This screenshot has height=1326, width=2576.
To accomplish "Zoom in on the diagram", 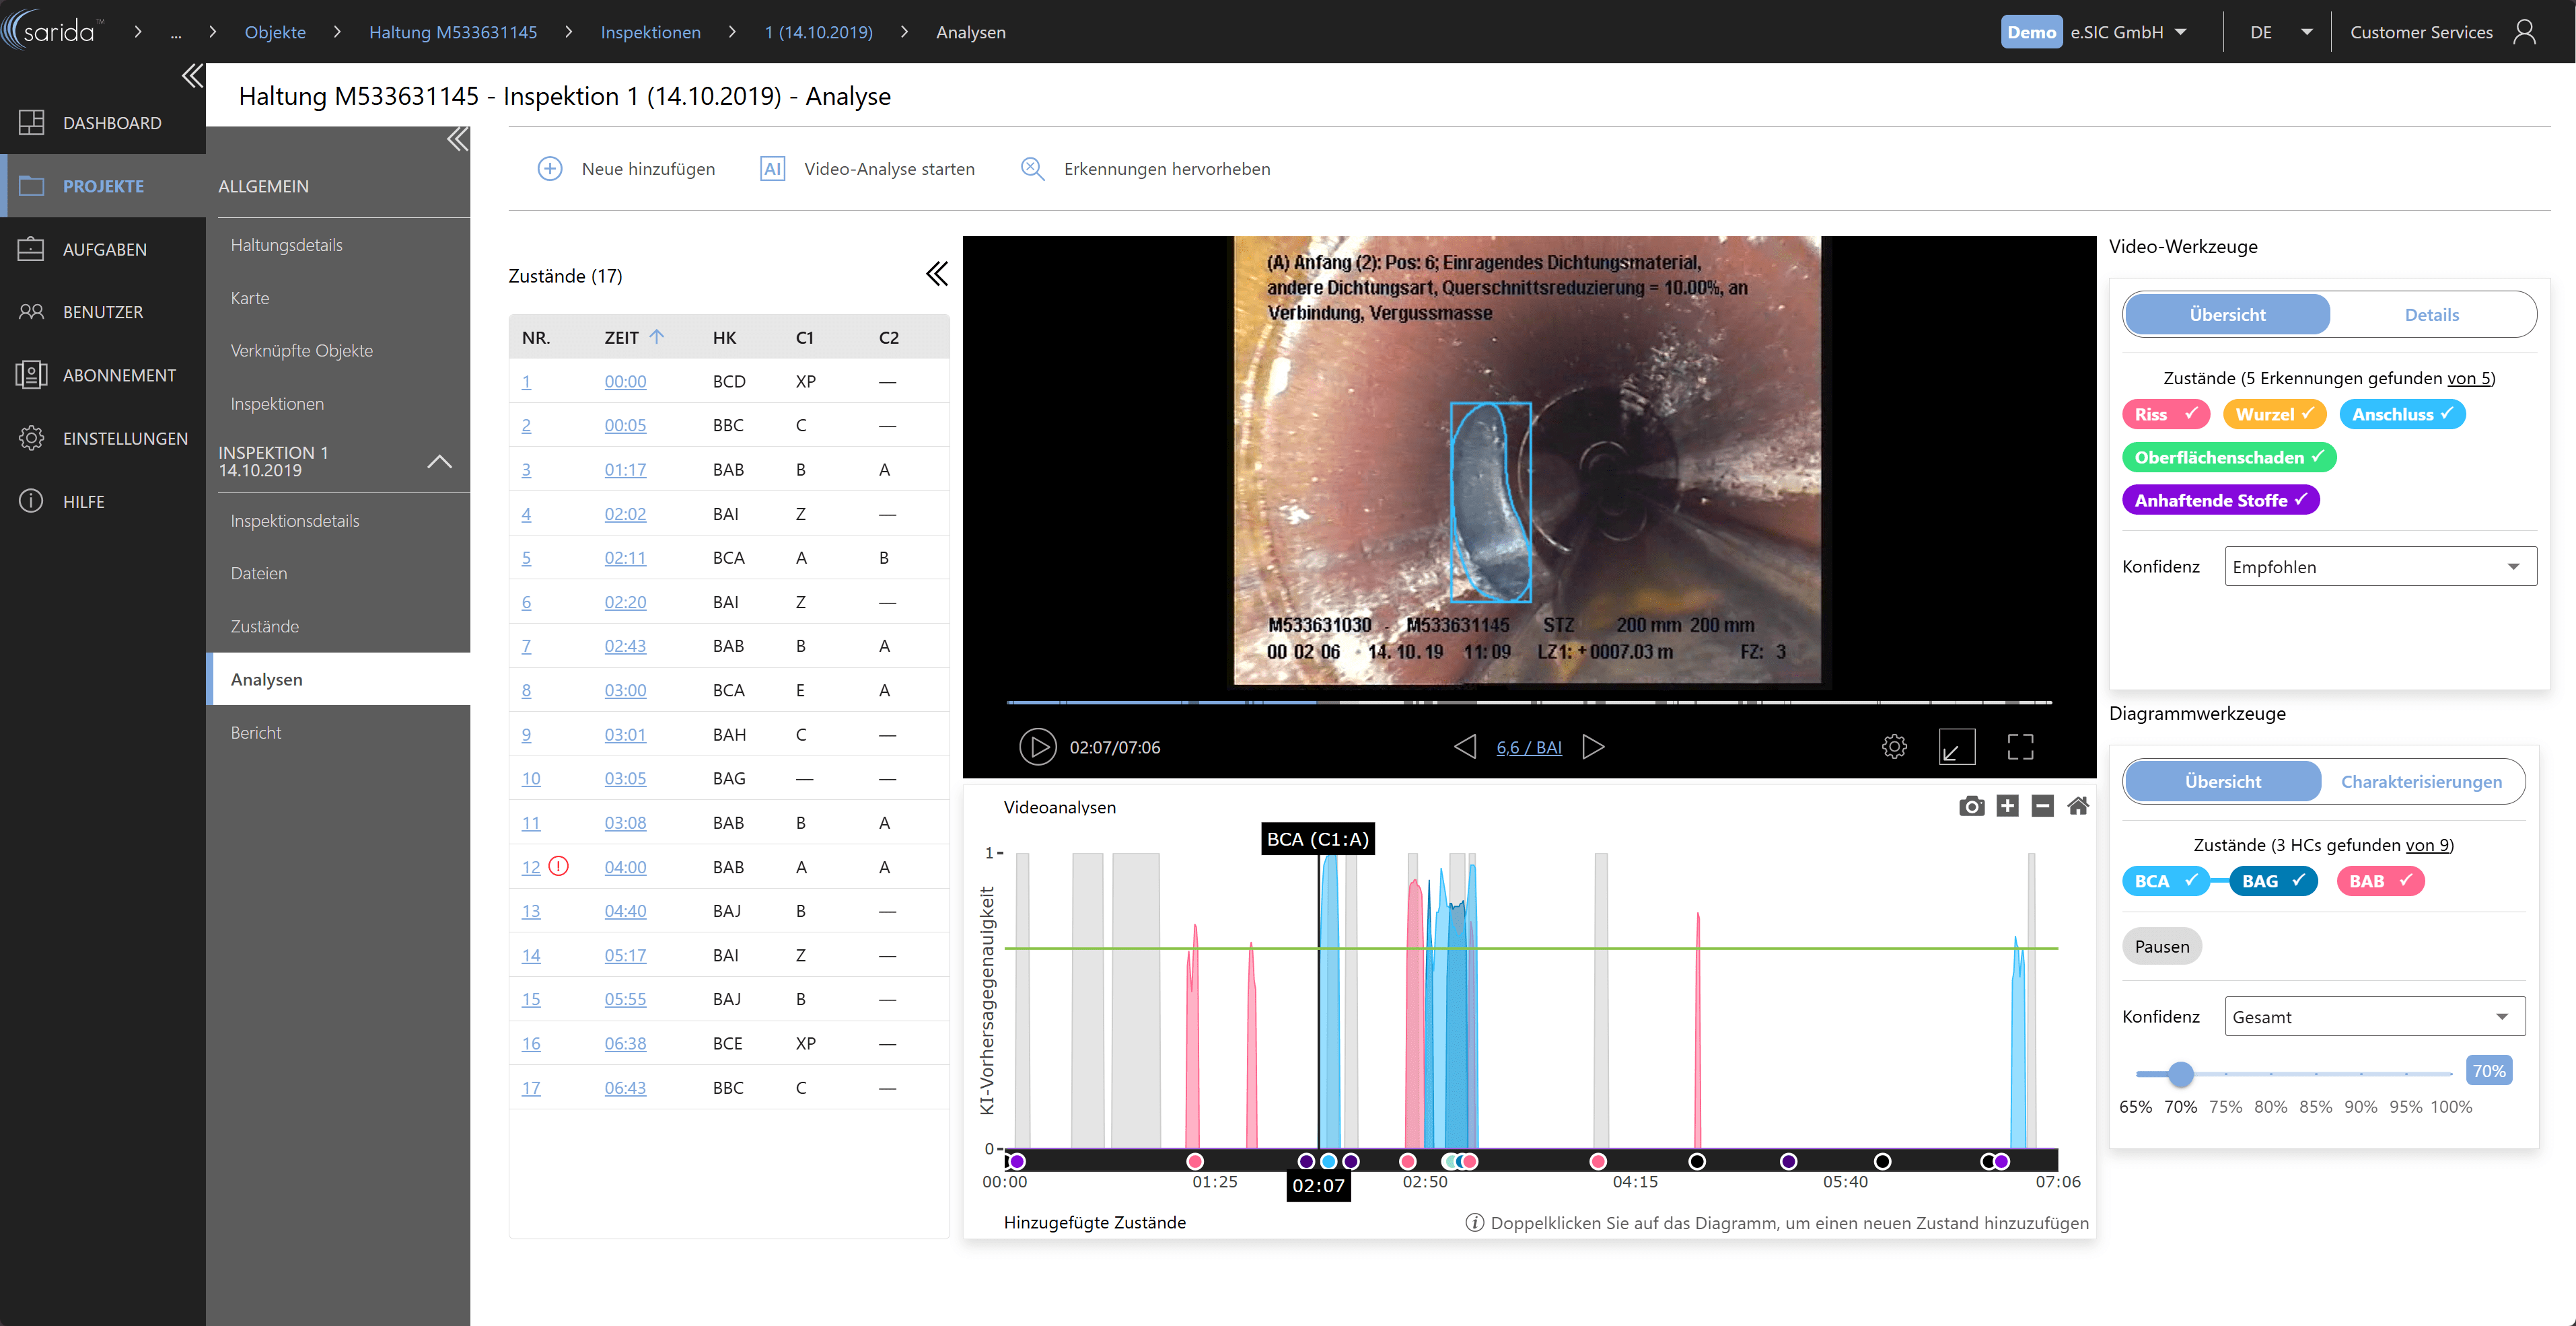I will 2007,806.
